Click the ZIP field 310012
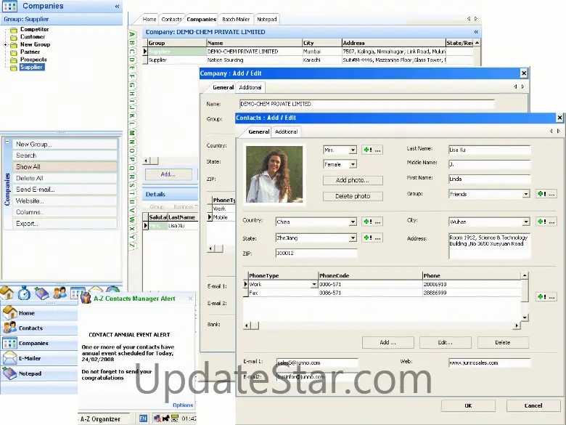566x425 pixels. (x=316, y=254)
